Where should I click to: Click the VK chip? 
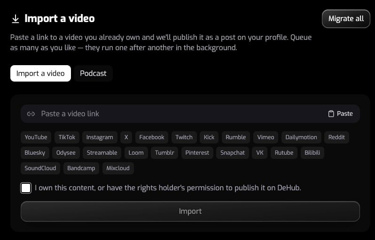(x=260, y=153)
